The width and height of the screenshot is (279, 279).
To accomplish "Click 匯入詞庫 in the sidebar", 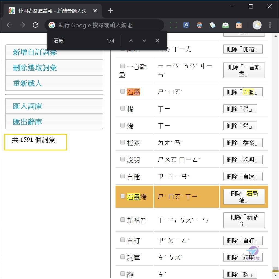I will click(x=54, y=106).
